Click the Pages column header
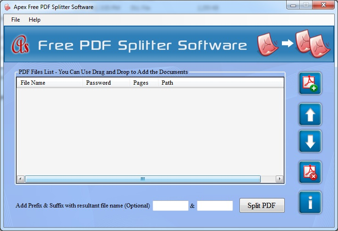The width and height of the screenshot is (338, 231). pos(144,83)
